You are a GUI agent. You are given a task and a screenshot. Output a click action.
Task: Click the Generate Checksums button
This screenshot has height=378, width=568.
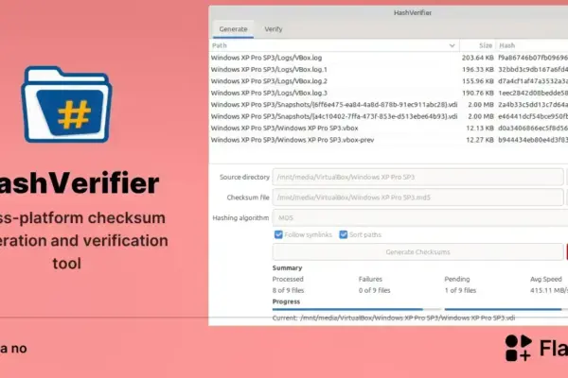417,251
